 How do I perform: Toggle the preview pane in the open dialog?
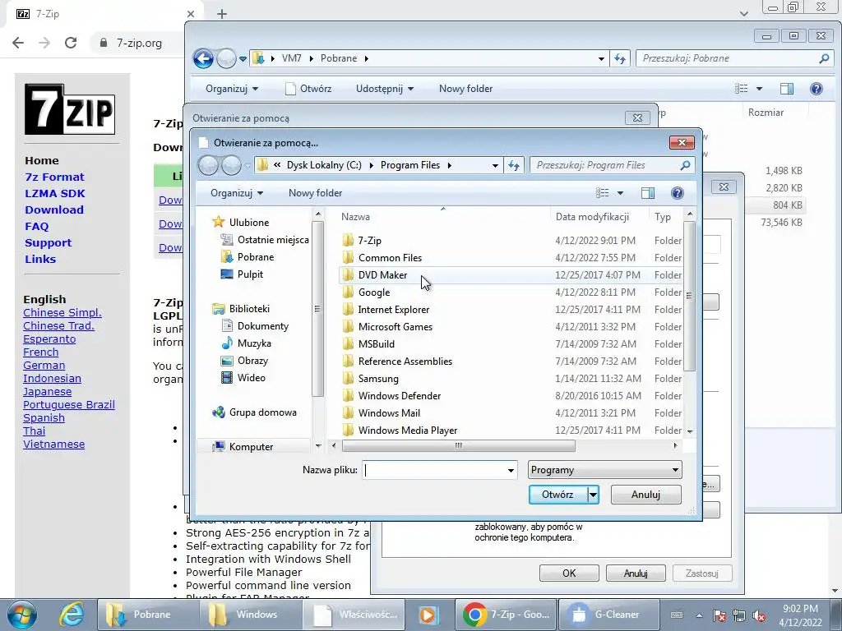pyautogui.click(x=648, y=192)
